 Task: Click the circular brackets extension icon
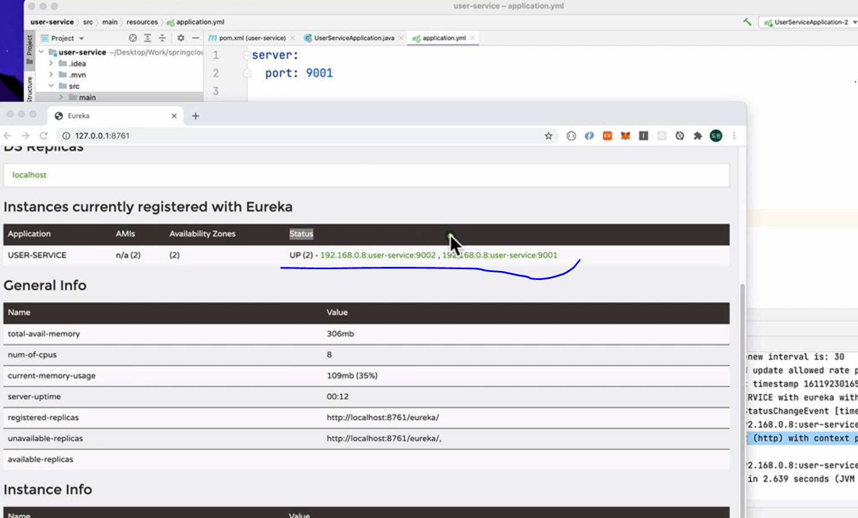click(x=571, y=136)
